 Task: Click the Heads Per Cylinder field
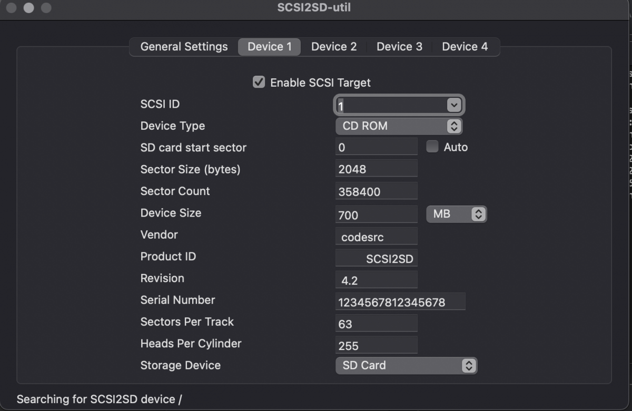coord(377,345)
